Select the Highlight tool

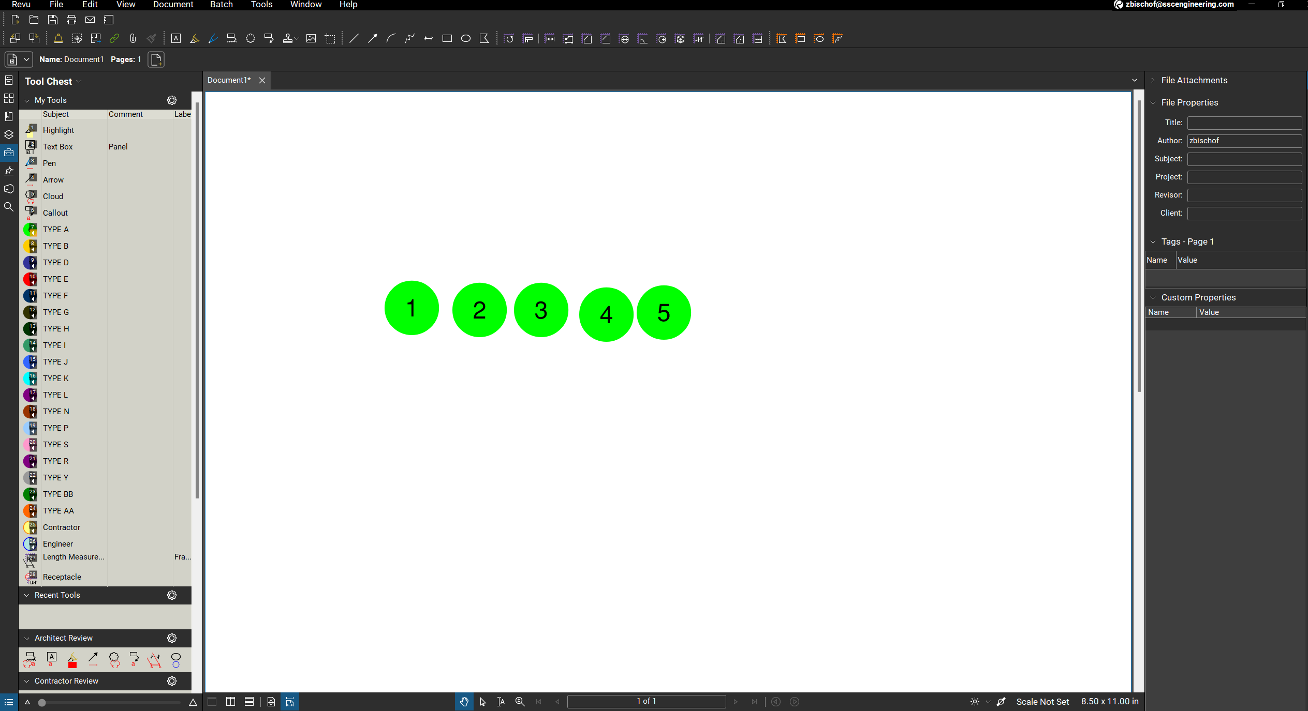tap(58, 130)
